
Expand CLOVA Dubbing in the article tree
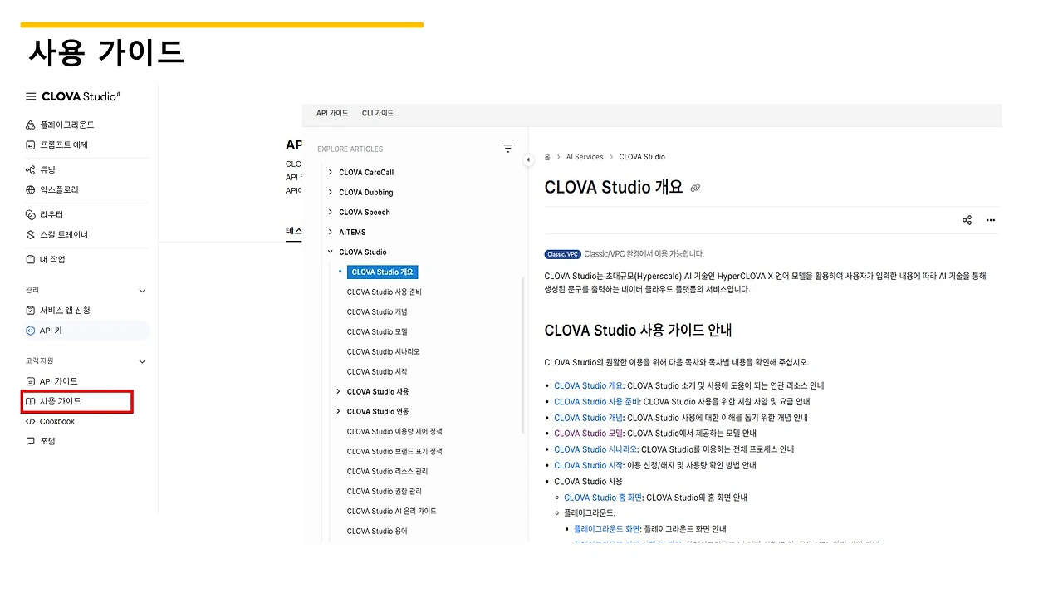(x=331, y=192)
